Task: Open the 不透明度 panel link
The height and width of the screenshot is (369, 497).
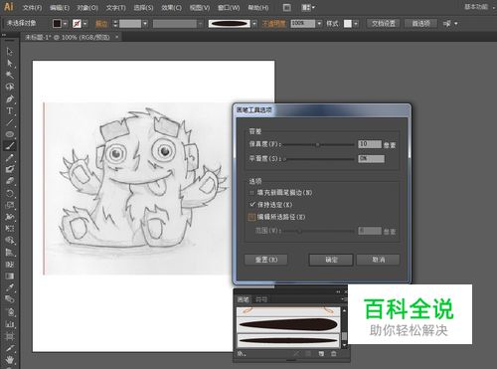Action: (x=273, y=24)
